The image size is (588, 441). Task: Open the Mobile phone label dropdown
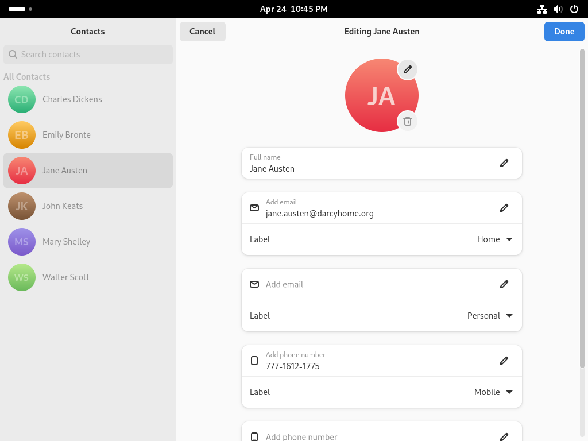coord(493,392)
